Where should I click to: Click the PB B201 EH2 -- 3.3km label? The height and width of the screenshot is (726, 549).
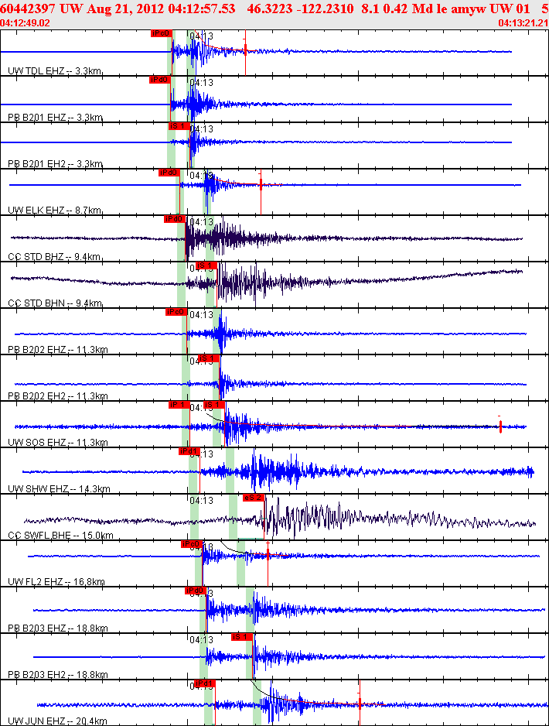[55, 163]
